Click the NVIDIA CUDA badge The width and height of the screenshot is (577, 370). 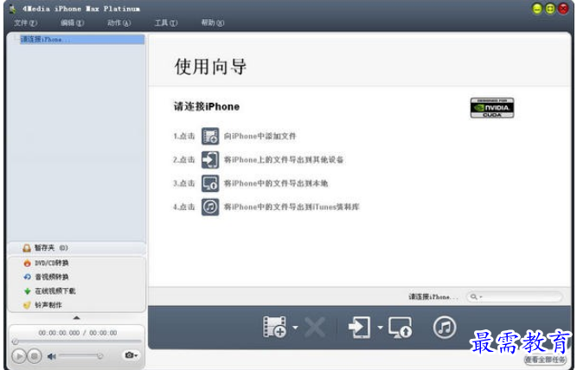[492, 108]
